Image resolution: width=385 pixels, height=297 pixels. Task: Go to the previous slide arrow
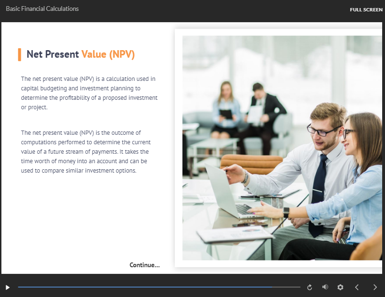point(357,287)
